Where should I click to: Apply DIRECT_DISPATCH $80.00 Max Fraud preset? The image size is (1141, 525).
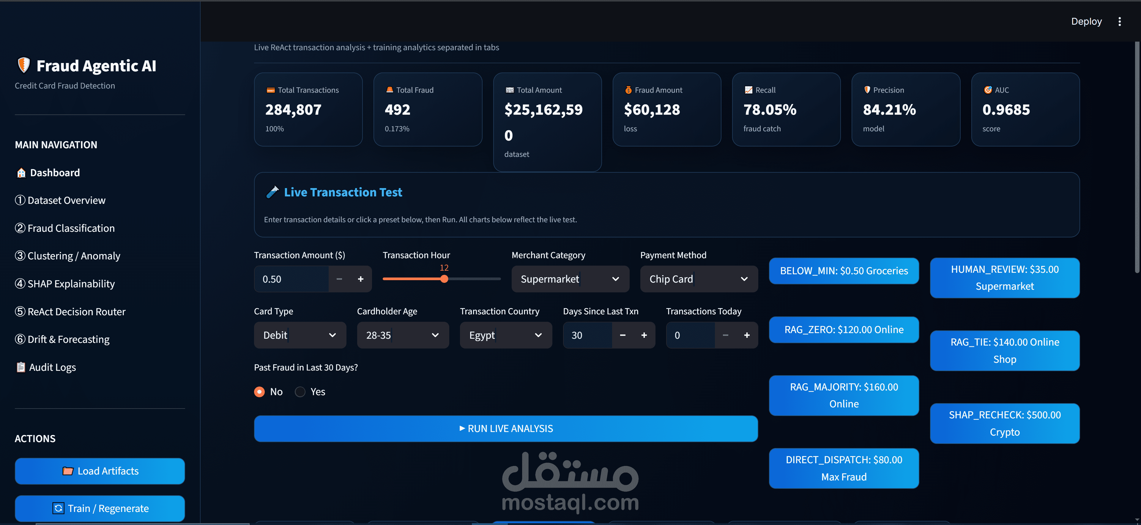(844, 468)
